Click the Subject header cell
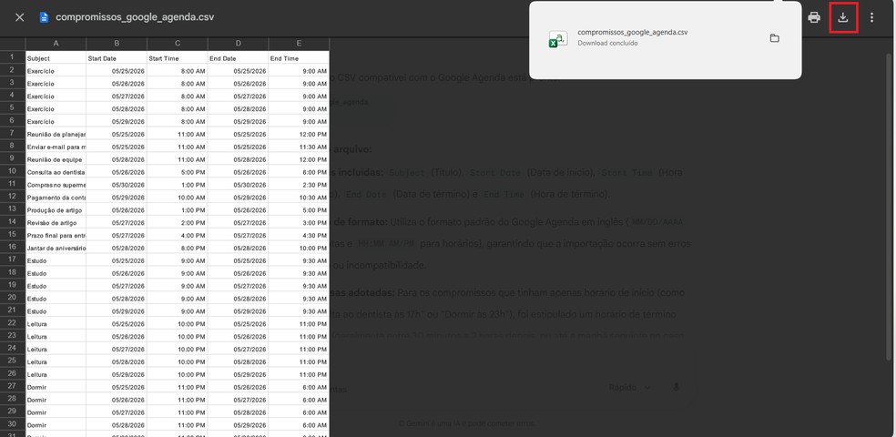Screen dimensions: 896x437 click(x=56, y=58)
